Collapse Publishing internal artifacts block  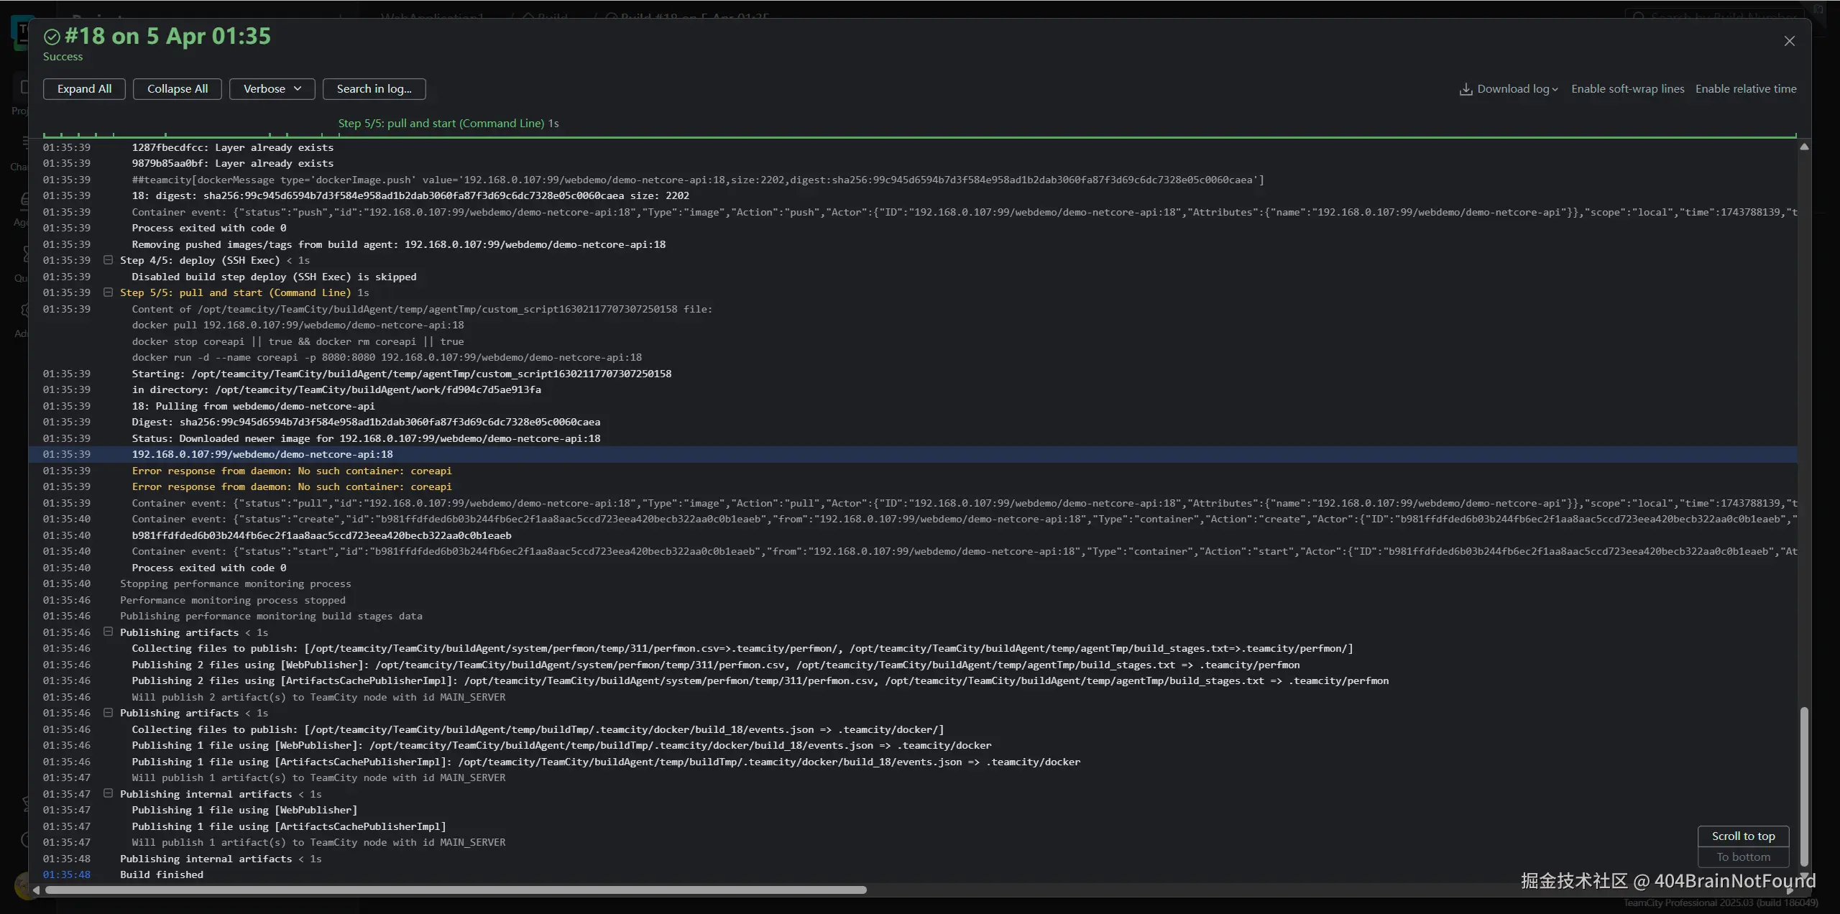coord(108,794)
